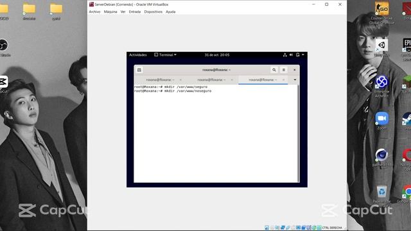The height and width of the screenshot is (231, 411).
Task: Select the third terminal tab
Action: coord(263,80)
